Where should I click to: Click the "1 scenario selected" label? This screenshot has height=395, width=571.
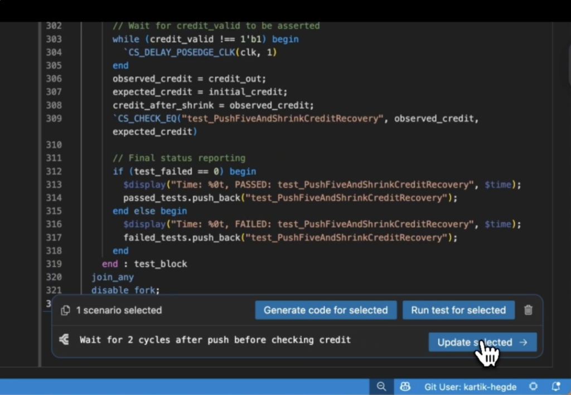coord(119,310)
